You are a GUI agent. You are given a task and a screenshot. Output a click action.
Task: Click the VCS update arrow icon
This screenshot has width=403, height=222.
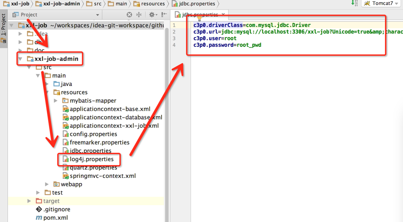(x=354, y=3)
